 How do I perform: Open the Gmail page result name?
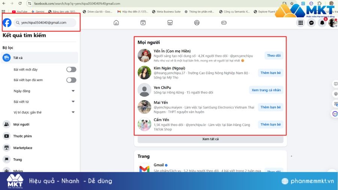tap(158, 165)
